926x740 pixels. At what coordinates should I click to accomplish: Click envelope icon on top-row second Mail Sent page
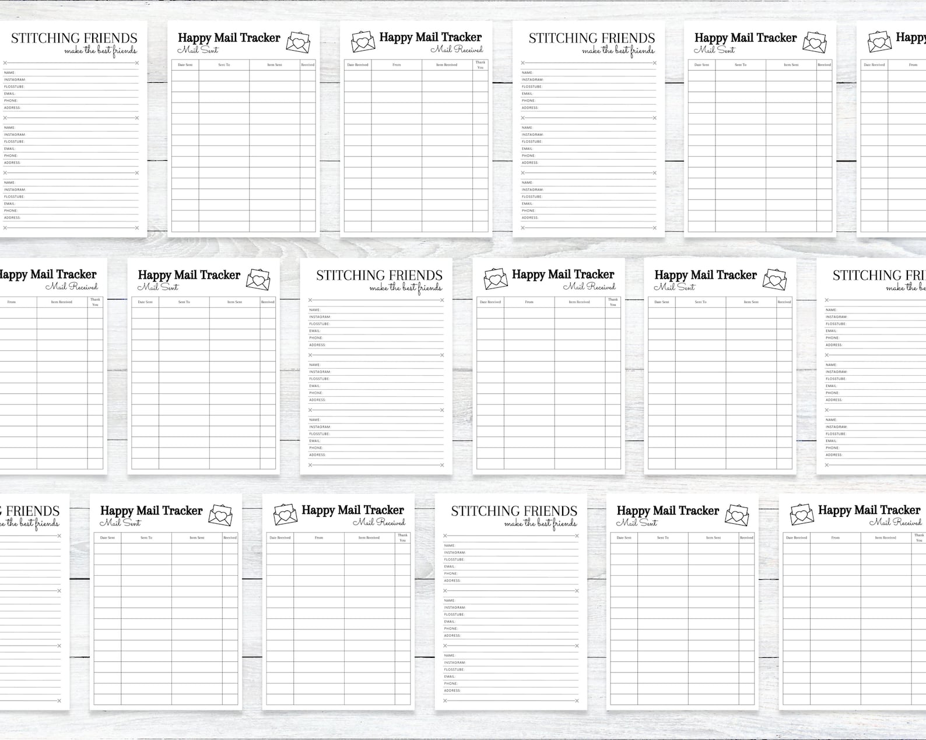pos(815,42)
